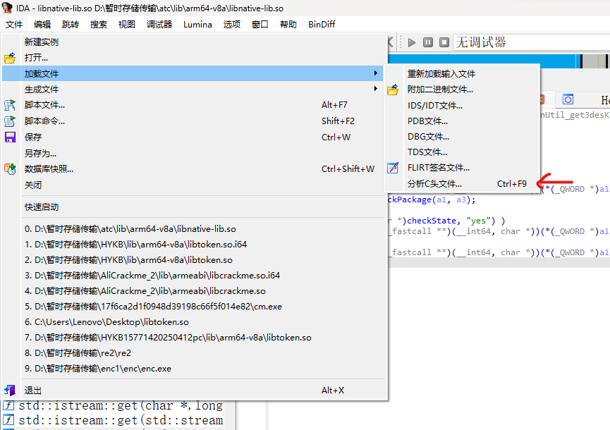Expand the 生成文件 submenu arrow
Viewport: 610px width, 430px height.
pyautogui.click(x=375, y=89)
